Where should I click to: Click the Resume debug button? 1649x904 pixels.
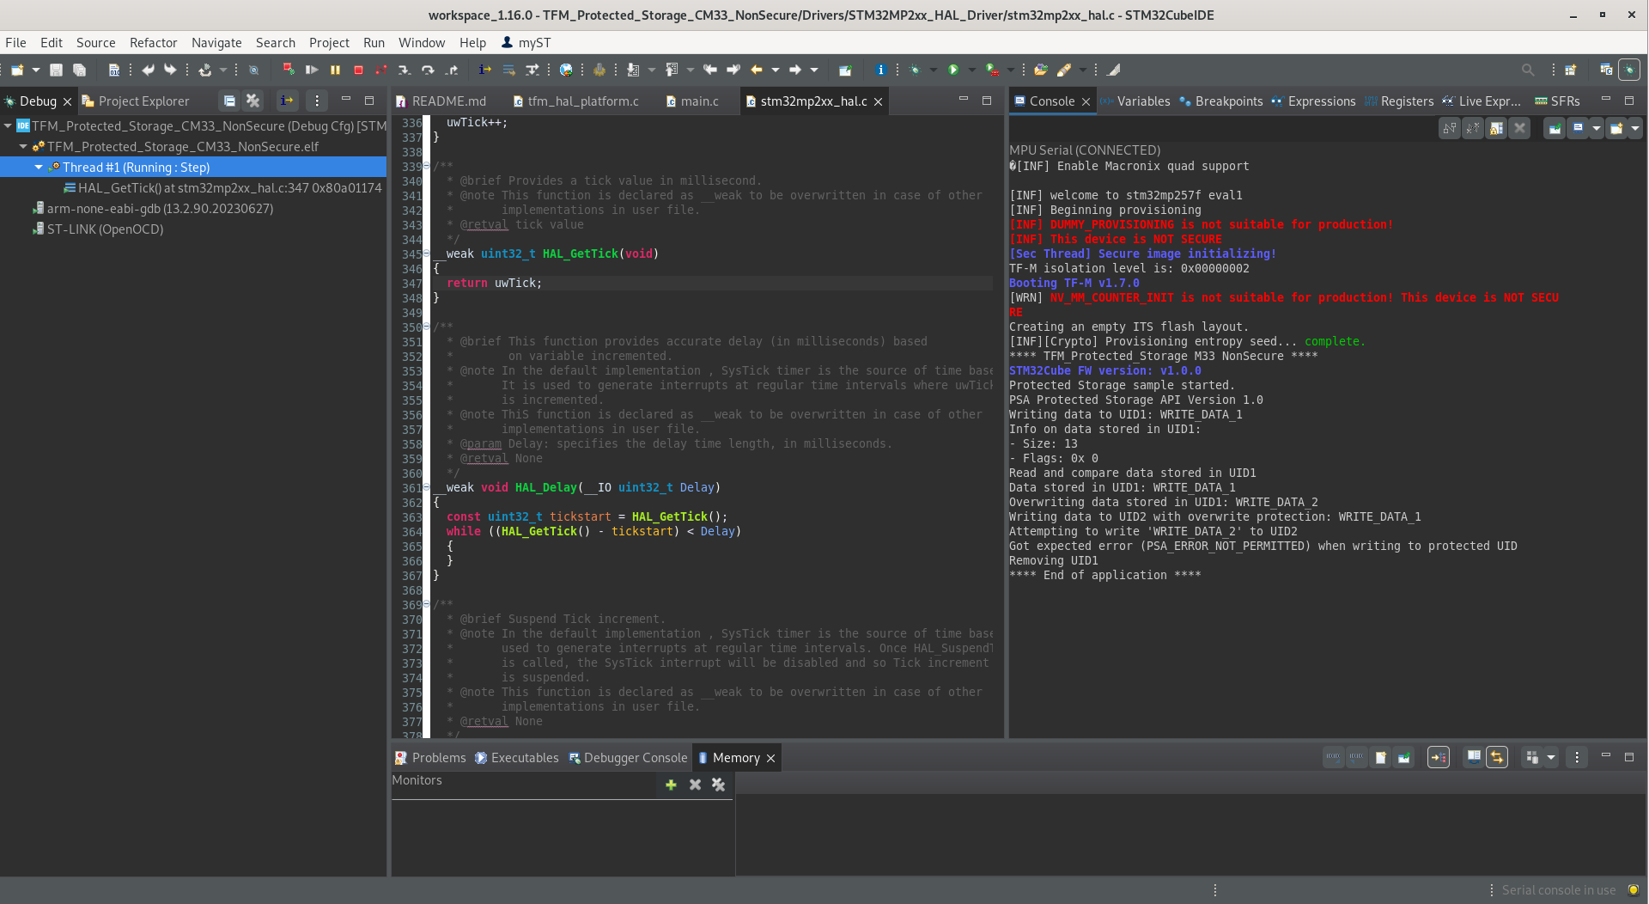click(x=312, y=70)
